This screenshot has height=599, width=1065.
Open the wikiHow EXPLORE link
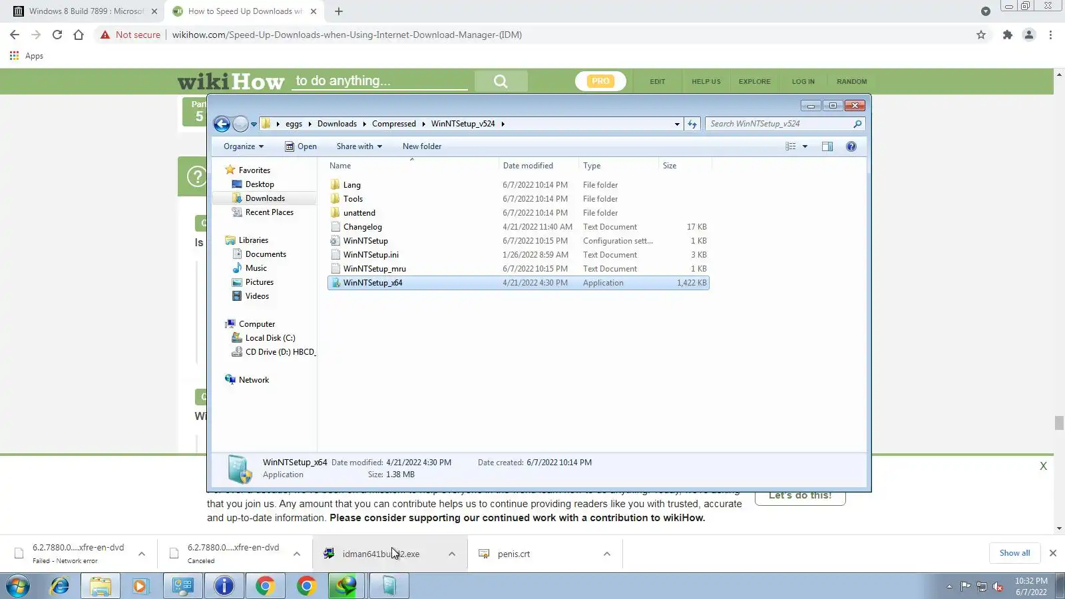pyautogui.click(x=754, y=81)
